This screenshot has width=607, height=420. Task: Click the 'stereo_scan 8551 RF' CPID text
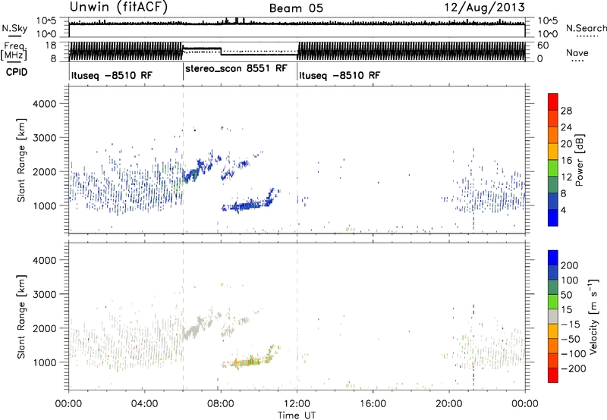236,69
